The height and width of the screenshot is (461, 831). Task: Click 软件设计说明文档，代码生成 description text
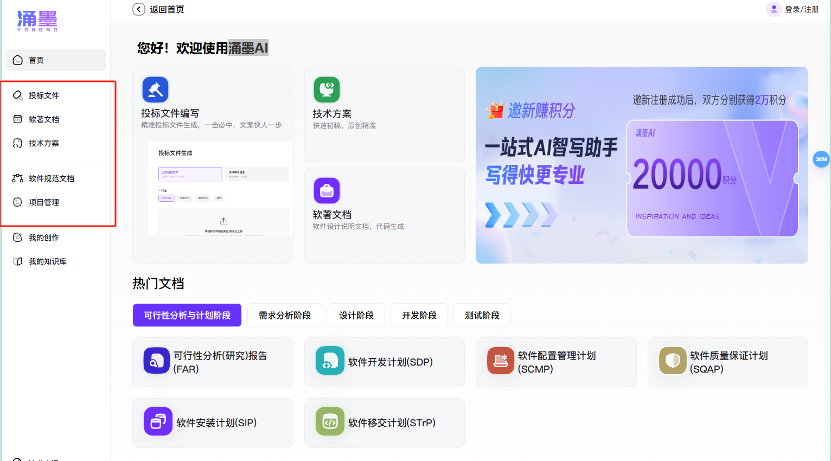(358, 227)
